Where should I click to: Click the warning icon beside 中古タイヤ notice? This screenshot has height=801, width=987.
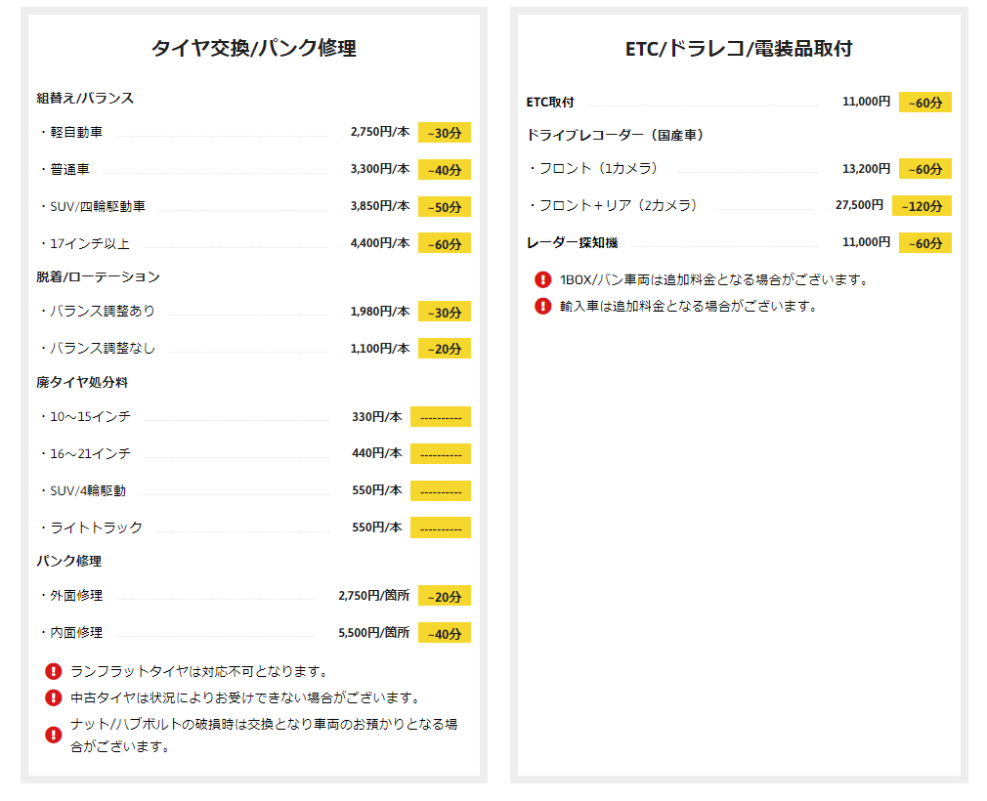[x=54, y=697]
